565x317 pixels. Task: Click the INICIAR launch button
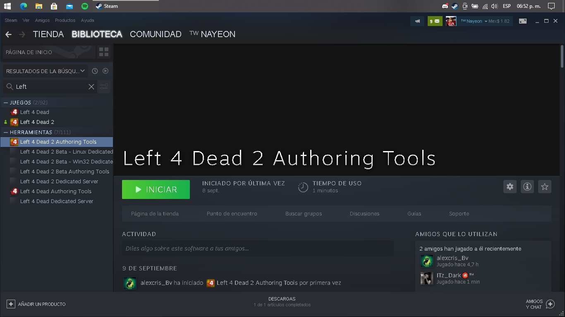[x=156, y=189]
